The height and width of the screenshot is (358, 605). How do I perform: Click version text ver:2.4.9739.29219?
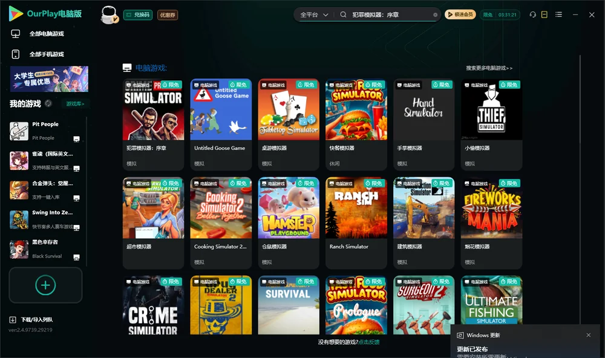point(30,330)
